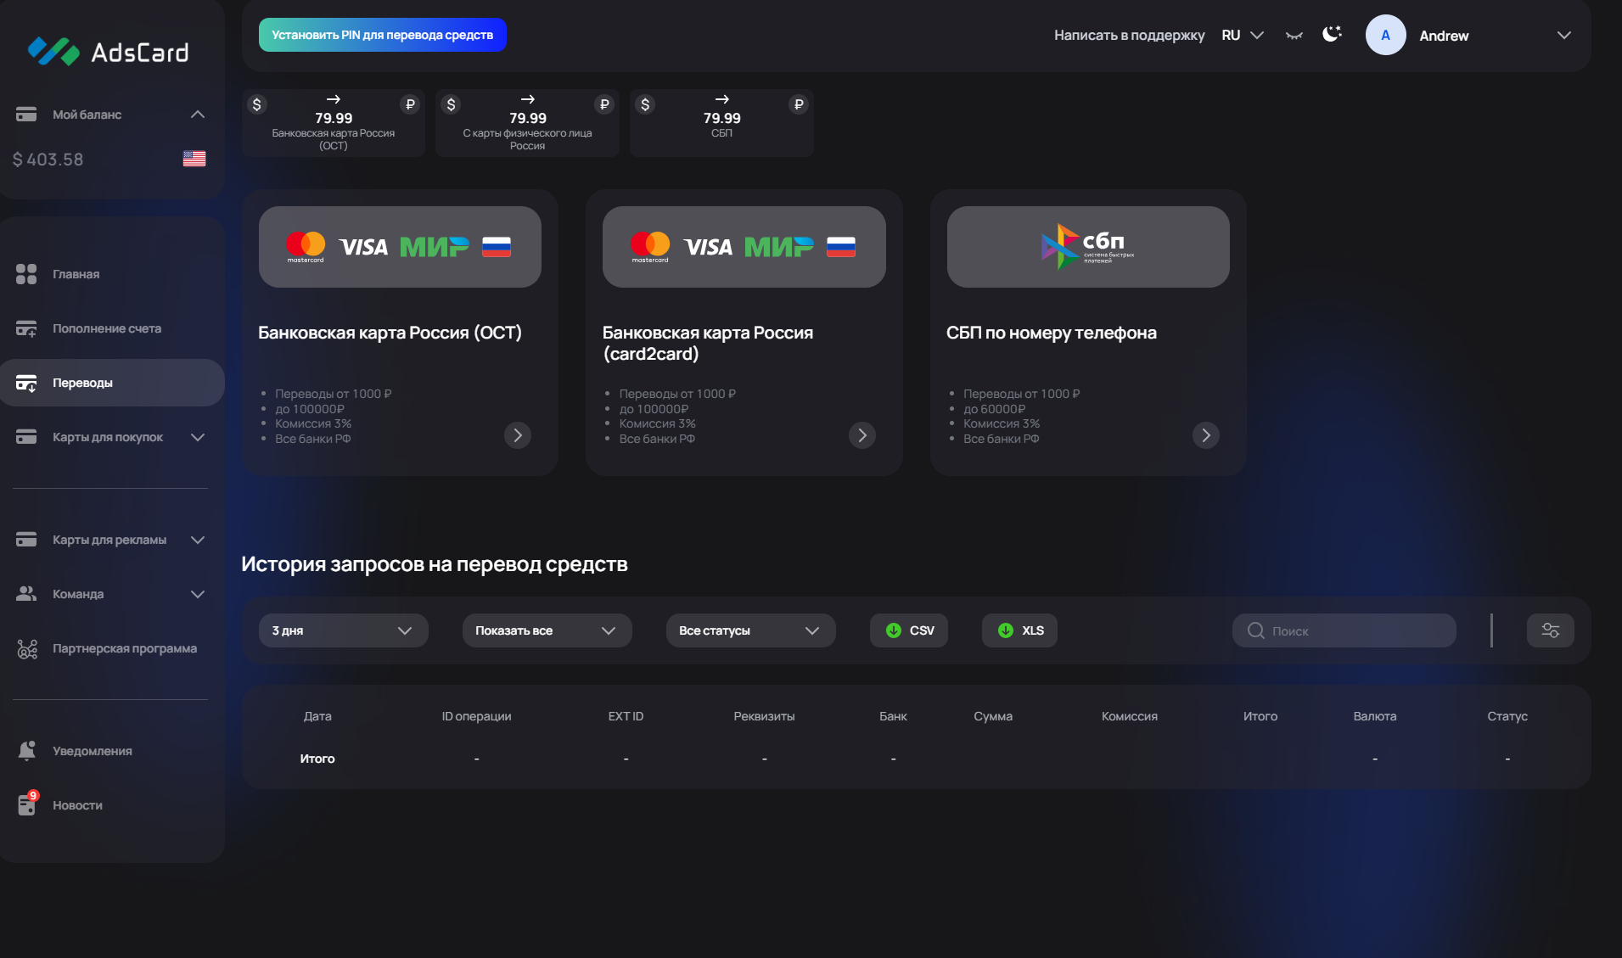
Task: Click the Уведомления bell icon
Action: coord(27,751)
